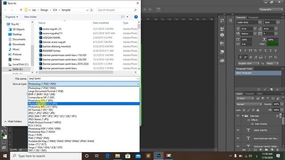Hide the SEKOLAH TAHFIZ text layer
The image size is (285, 160).
click(238, 146)
